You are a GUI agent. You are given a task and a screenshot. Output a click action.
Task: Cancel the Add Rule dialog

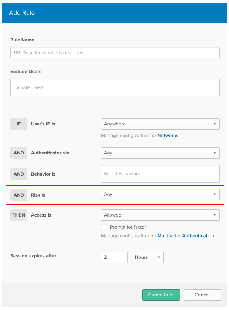[x=202, y=295]
